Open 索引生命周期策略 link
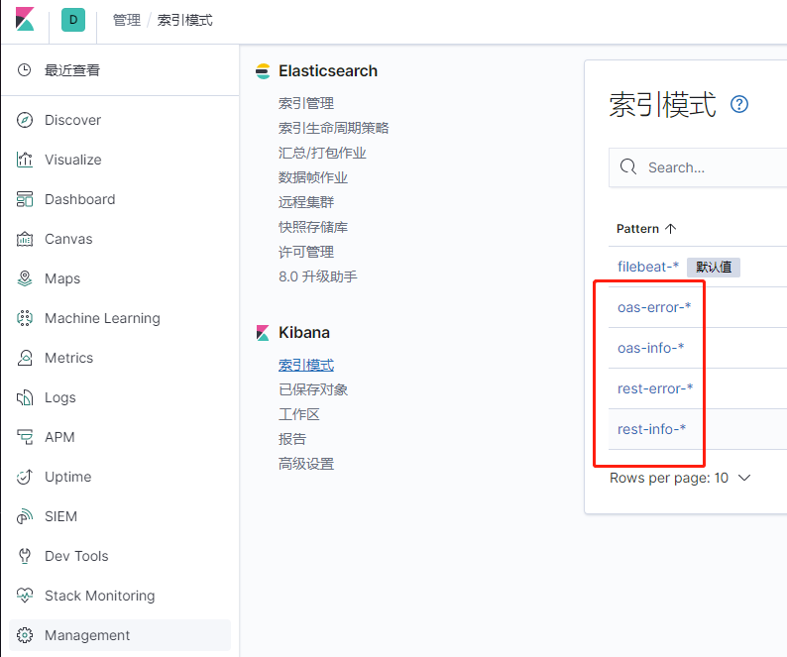 334,128
